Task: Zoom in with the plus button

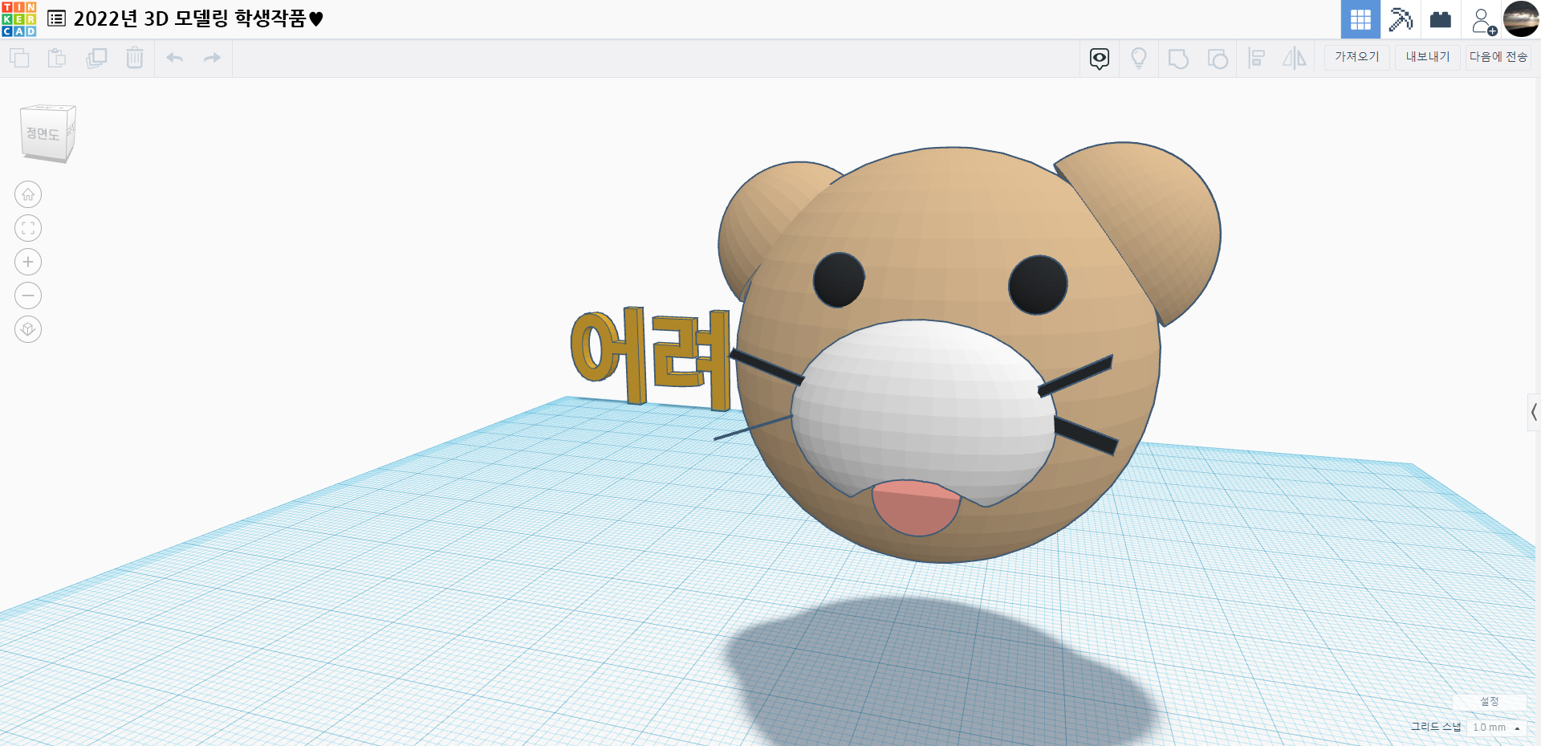Action: 28,262
